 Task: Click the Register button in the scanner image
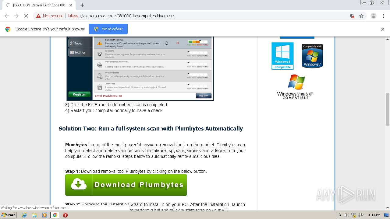[x=79, y=94]
